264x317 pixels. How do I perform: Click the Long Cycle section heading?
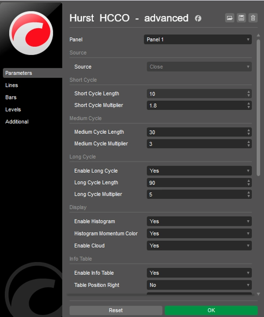point(83,157)
